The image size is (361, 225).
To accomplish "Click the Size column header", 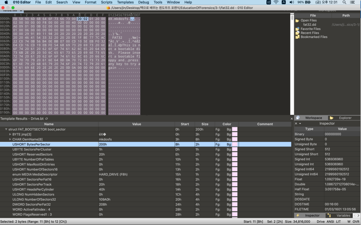I will (x=205, y=124).
